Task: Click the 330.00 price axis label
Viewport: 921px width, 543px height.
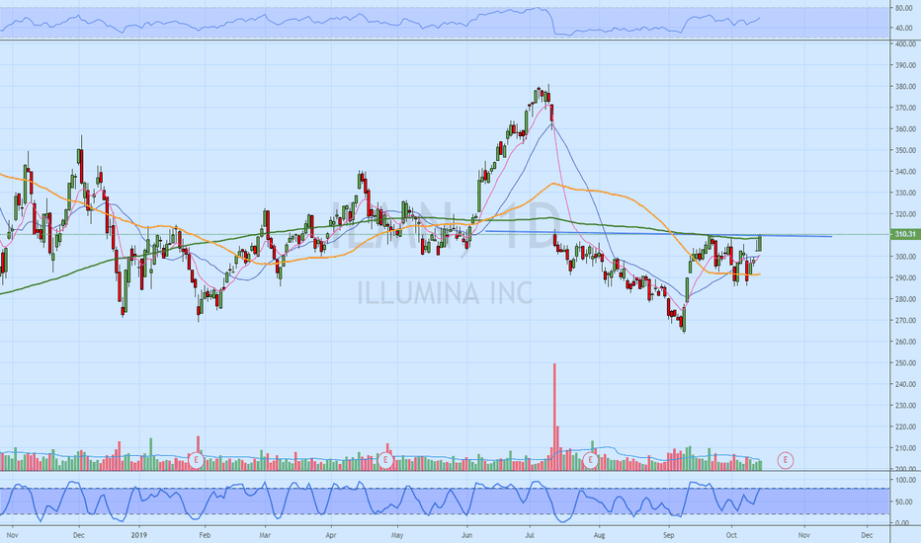Action: click(x=905, y=193)
